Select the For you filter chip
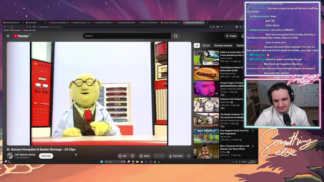The height and width of the screenshot is (182, 324). click(x=206, y=45)
